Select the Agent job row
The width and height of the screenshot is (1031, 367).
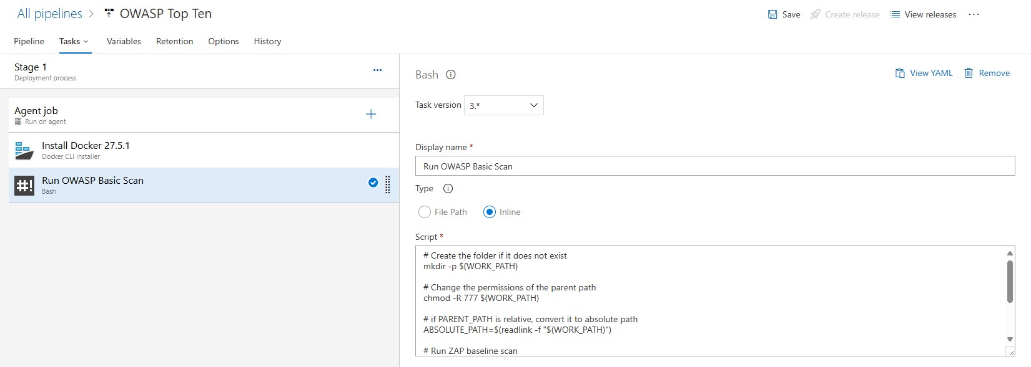click(204, 115)
